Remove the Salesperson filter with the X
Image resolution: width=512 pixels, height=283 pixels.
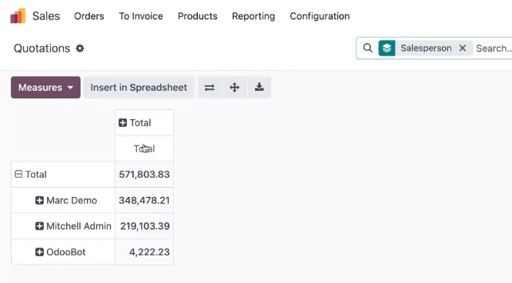(x=463, y=48)
